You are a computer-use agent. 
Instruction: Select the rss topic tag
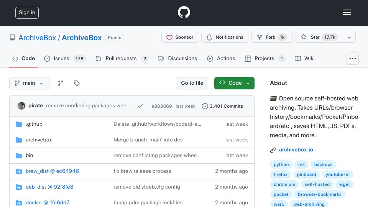(301, 164)
